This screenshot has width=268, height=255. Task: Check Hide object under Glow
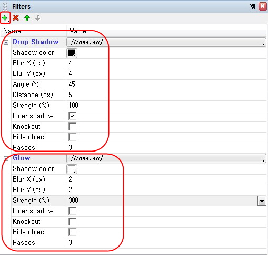coord(72,232)
